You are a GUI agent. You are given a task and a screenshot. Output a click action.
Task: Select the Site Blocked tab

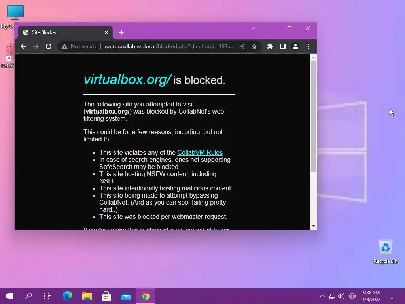[64, 32]
